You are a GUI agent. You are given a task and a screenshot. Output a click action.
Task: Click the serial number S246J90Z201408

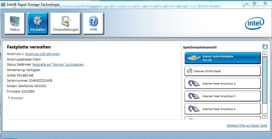40,81
